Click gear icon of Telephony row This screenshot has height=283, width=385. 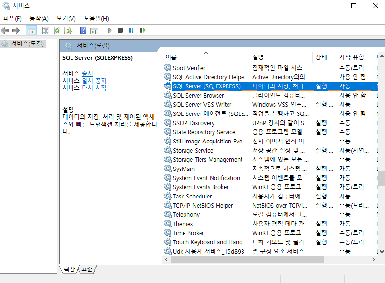click(168, 214)
